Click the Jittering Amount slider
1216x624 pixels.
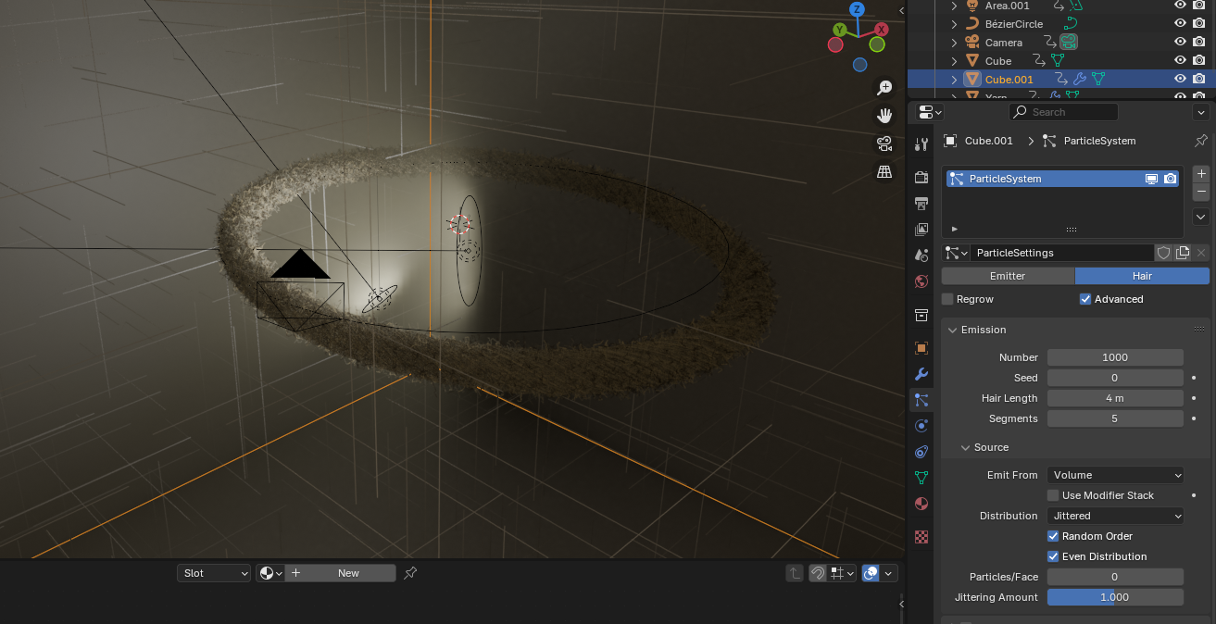point(1115,597)
